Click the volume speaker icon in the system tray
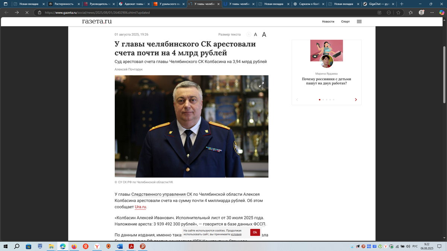Image resolution: width=447 pixels, height=251 pixels. click(x=408, y=247)
